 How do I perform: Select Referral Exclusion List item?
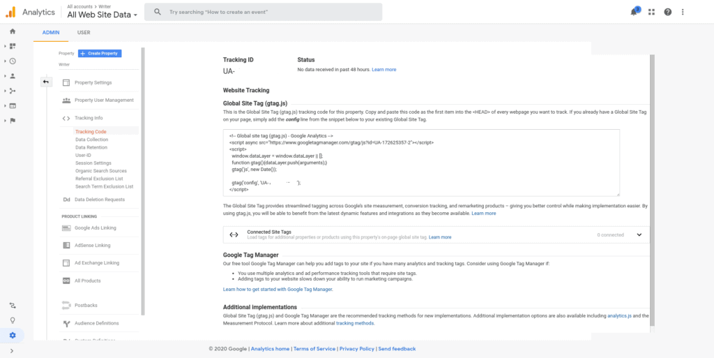coord(99,179)
